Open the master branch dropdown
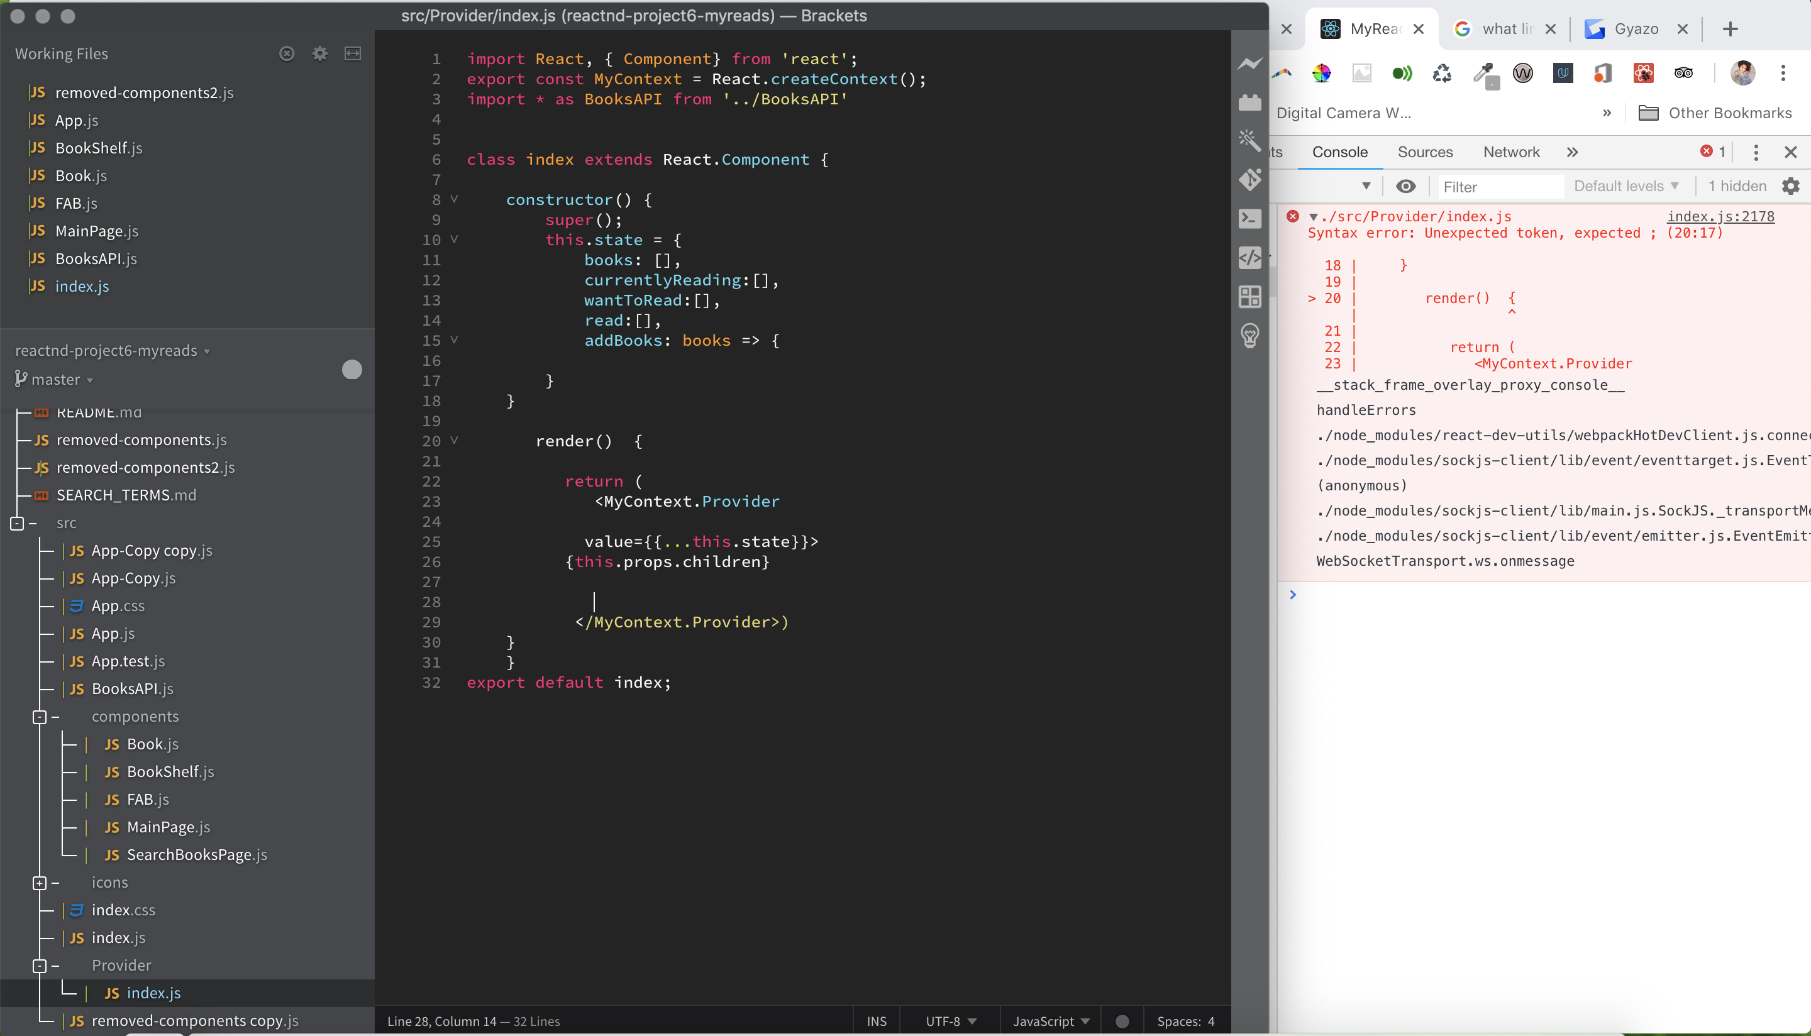 coord(61,379)
